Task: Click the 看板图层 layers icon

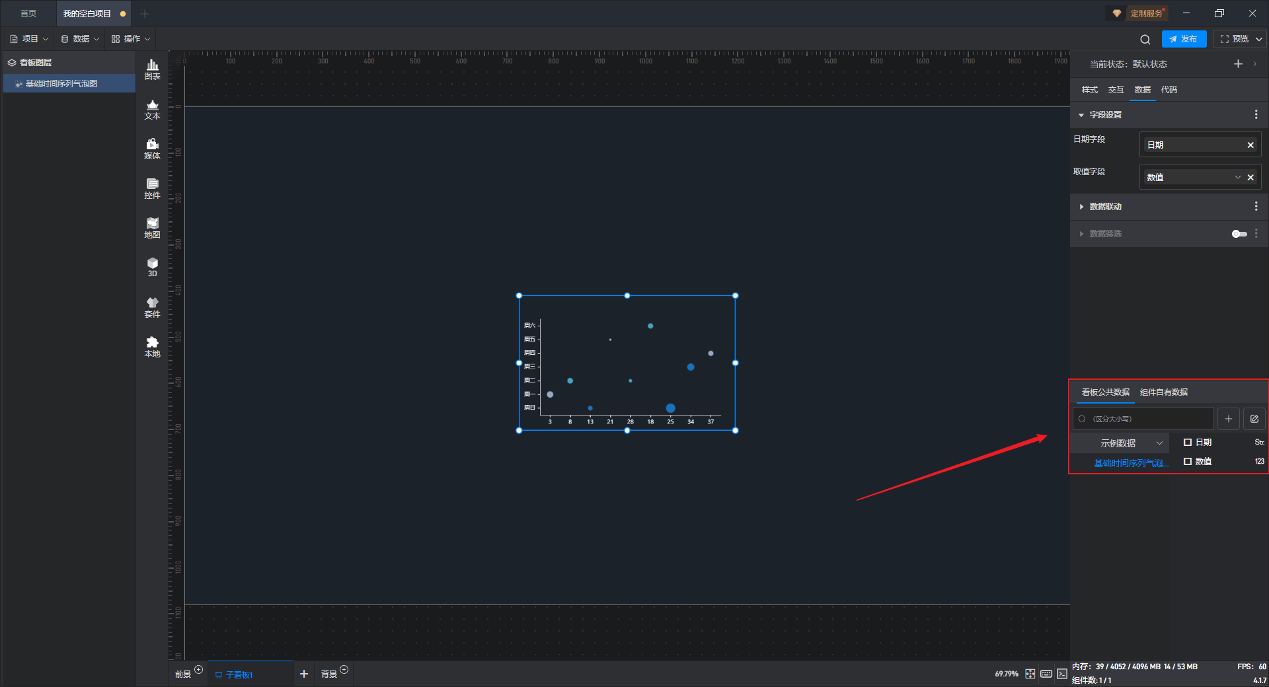Action: pos(12,63)
